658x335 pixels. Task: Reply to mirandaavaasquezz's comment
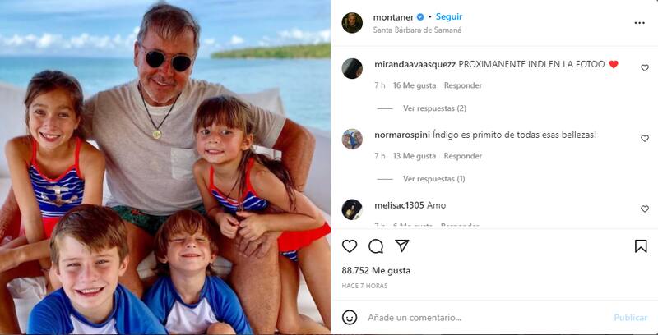click(x=463, y=85)
